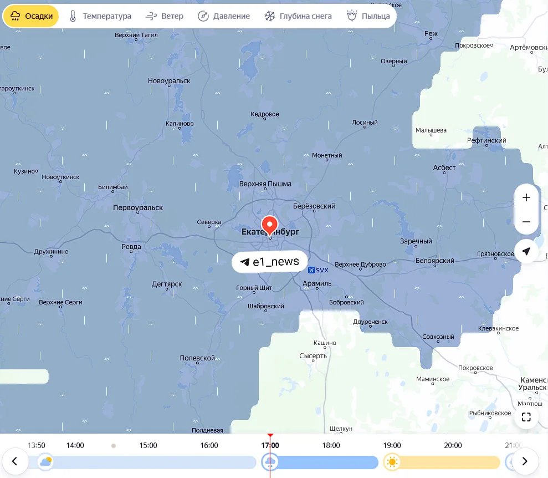Screen dimensions: 548x478
Task: Click the Кедровое settlement label
Action: coord(264,114)
